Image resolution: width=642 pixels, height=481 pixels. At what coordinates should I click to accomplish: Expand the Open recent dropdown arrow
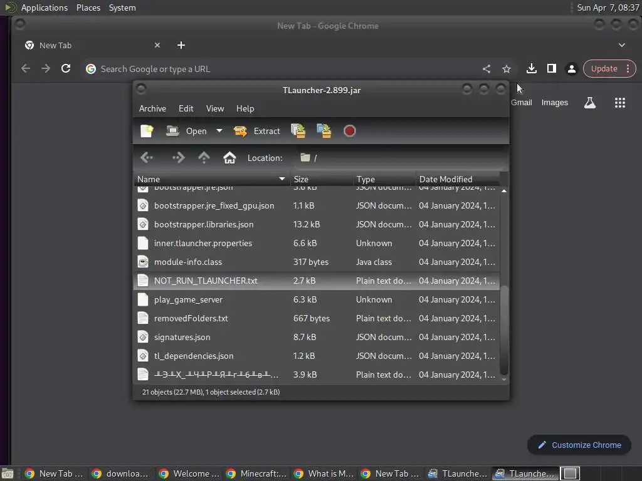[x=219, y=131]
